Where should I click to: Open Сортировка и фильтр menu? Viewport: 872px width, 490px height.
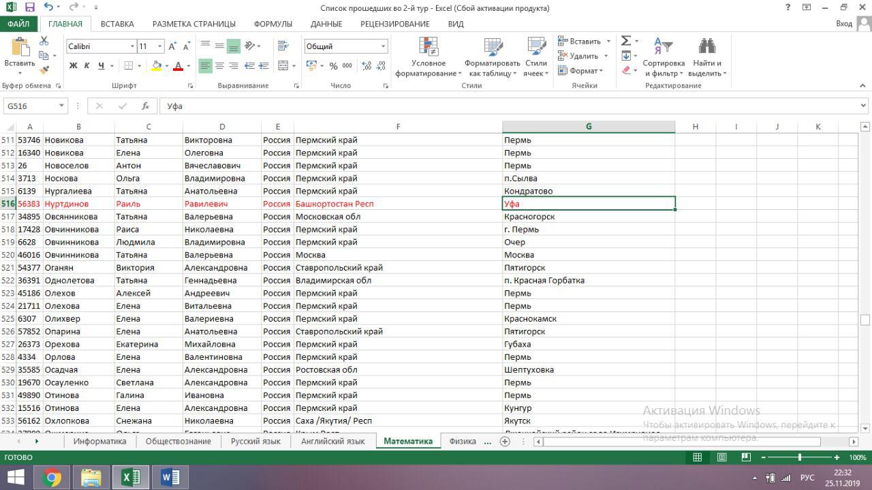pyautogui.click(x=664, y=57)
